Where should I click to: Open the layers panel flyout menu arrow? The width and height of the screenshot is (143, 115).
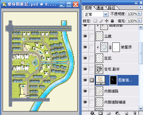[x=140, y=7]
